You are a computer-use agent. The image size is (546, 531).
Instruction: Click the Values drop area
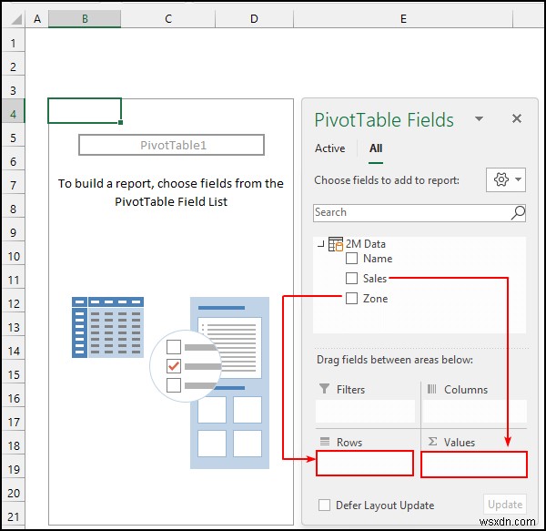474,465
